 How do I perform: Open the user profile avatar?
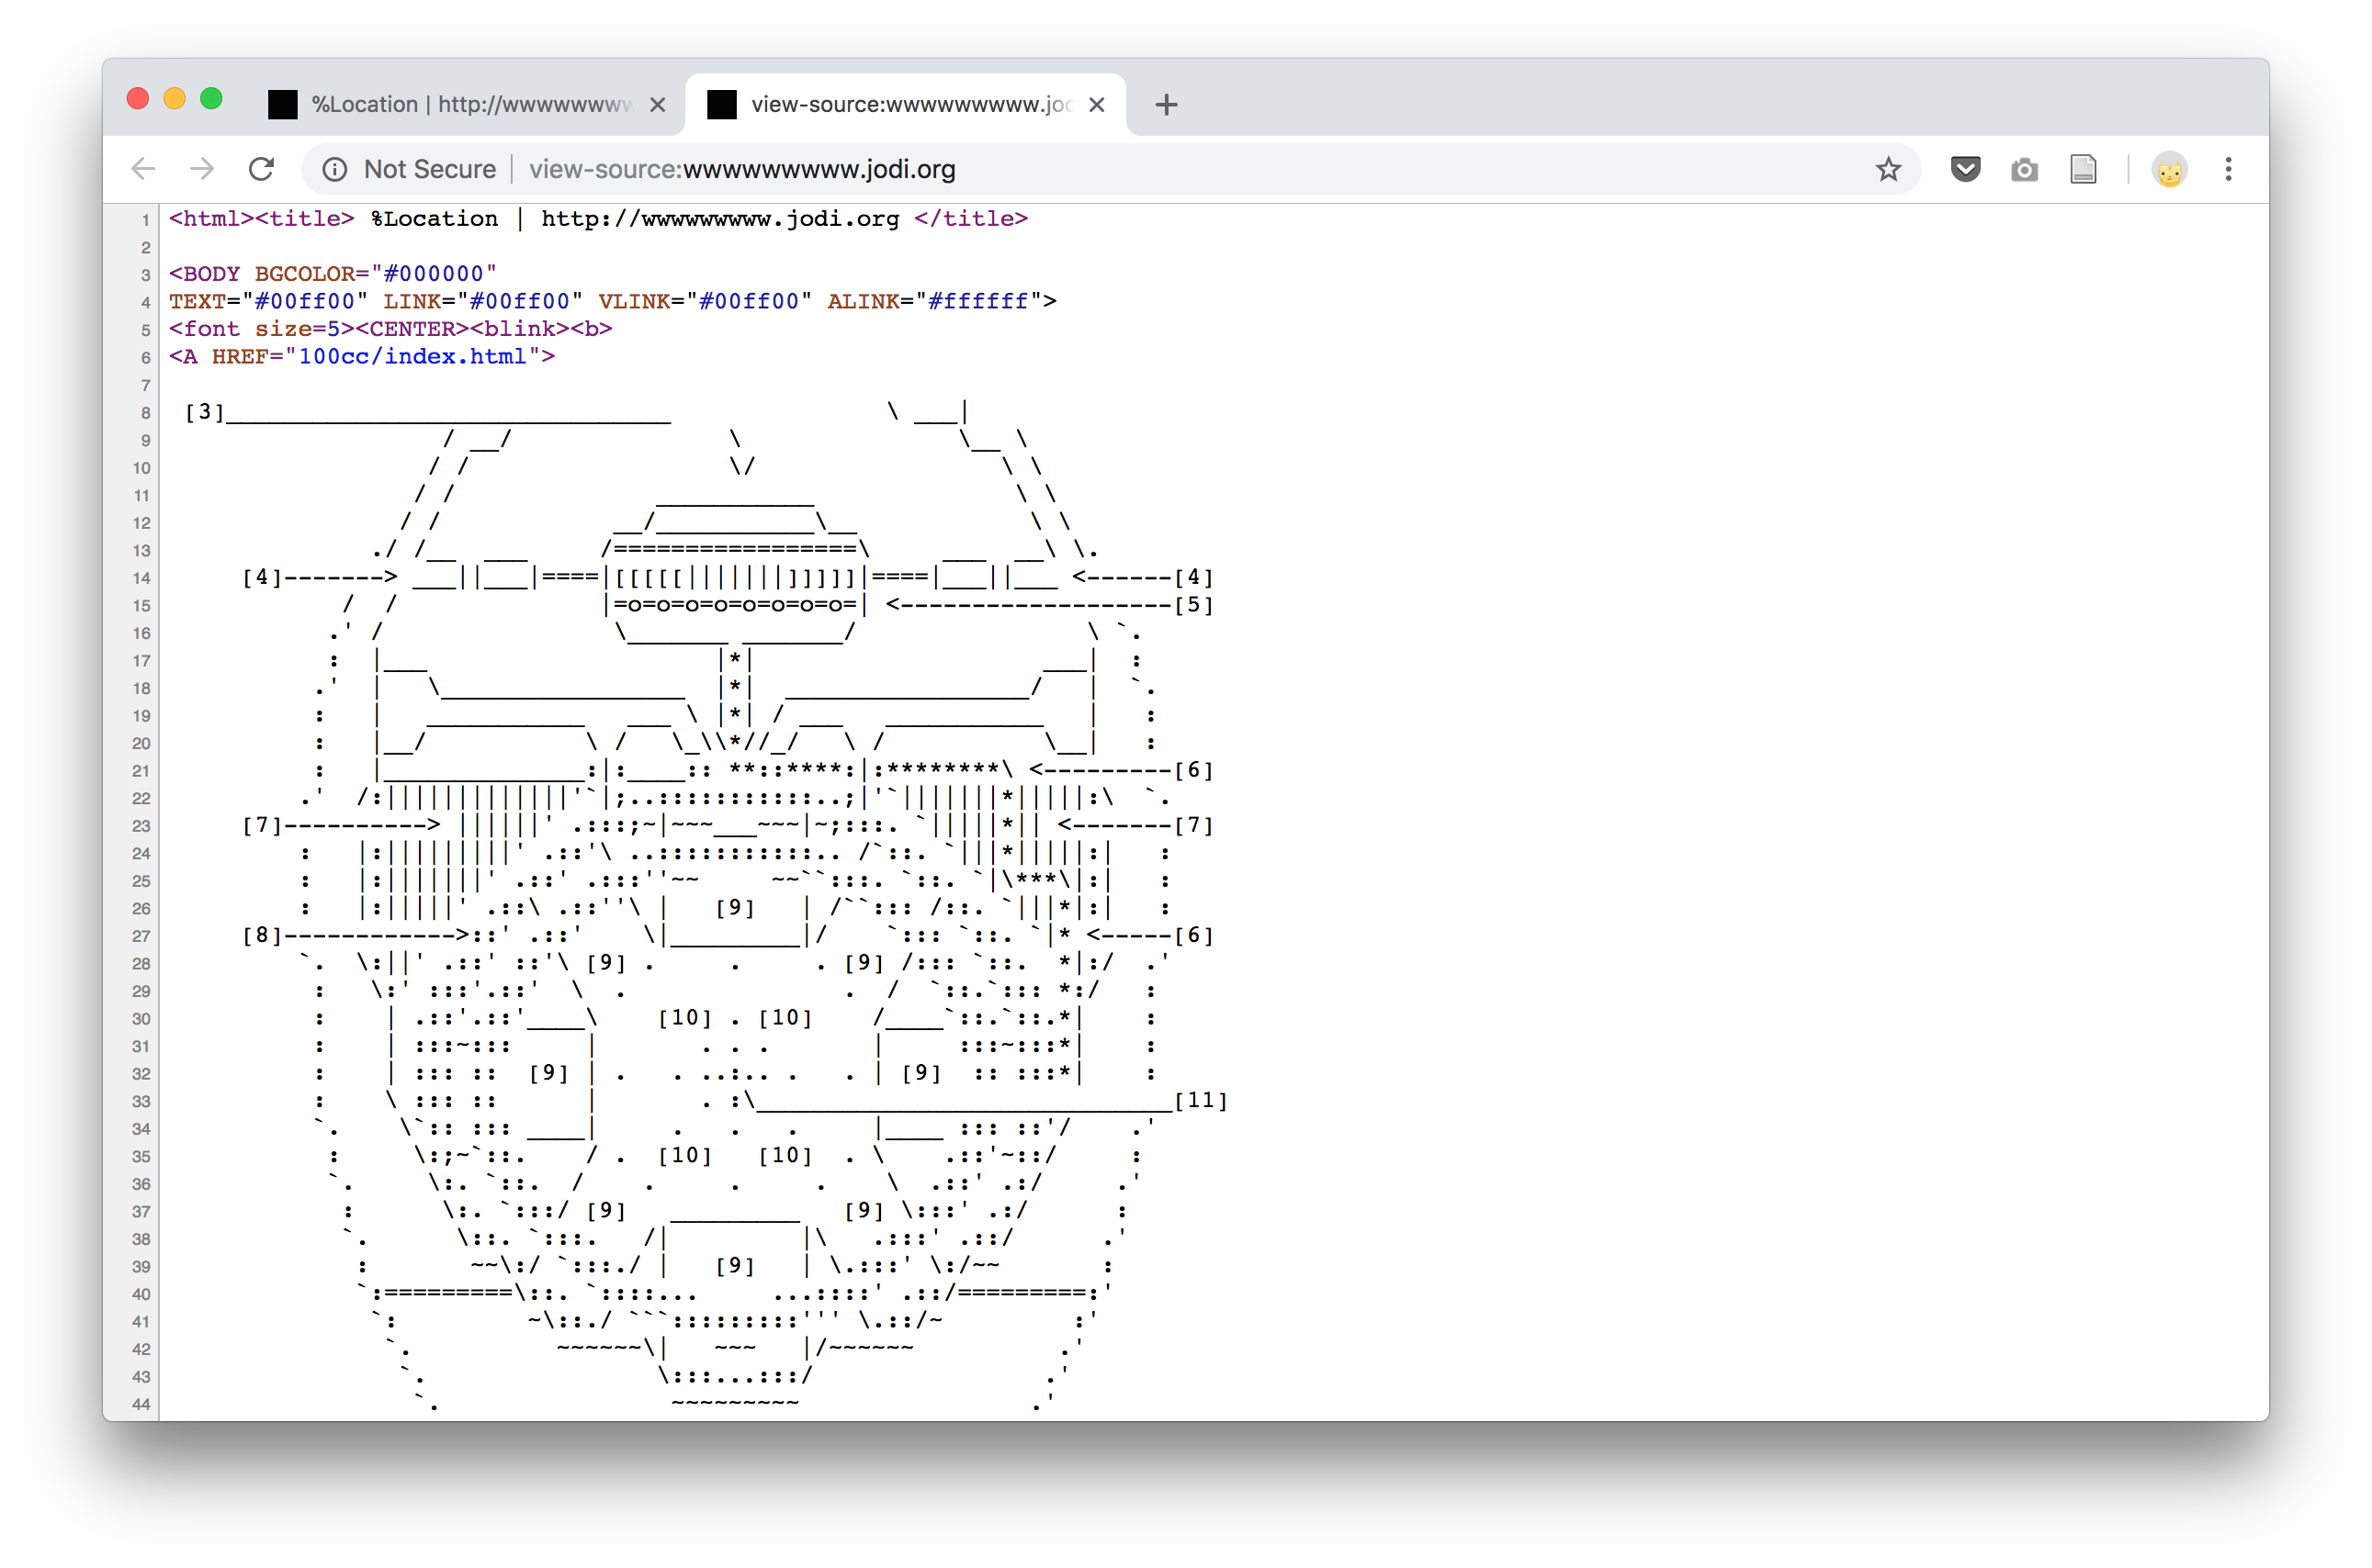pyautogui.click(x=2168, y=170)
